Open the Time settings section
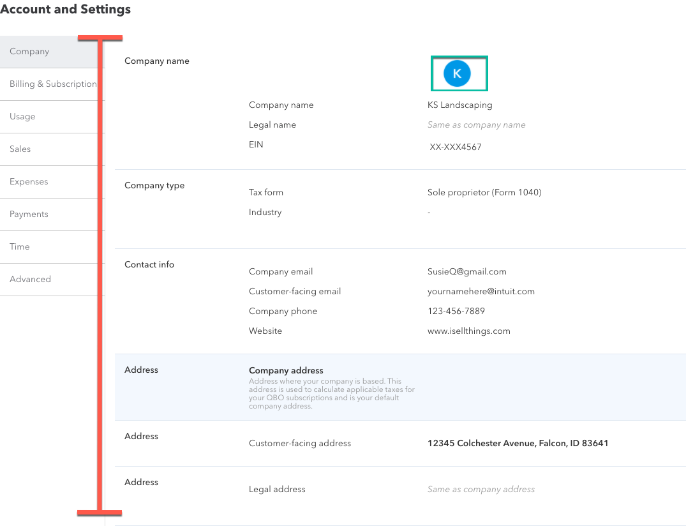 tap(19, 246)
